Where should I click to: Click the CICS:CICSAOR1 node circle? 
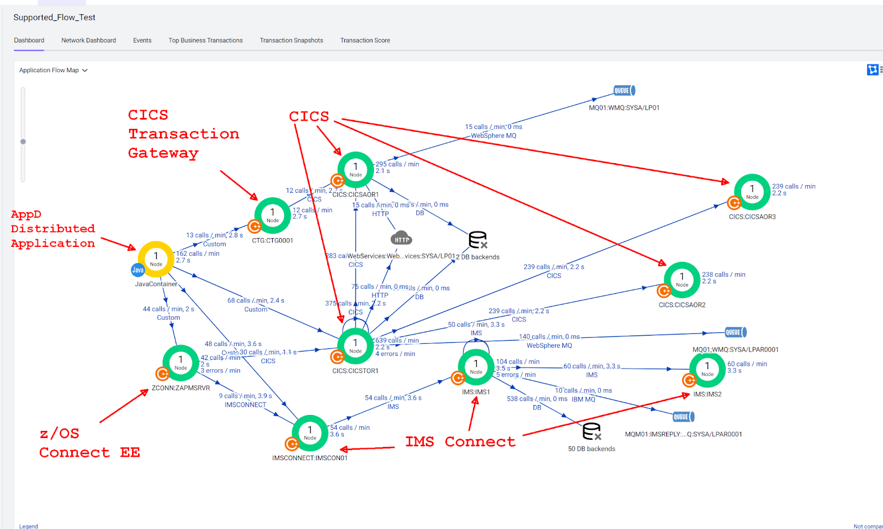pos(355,170)
